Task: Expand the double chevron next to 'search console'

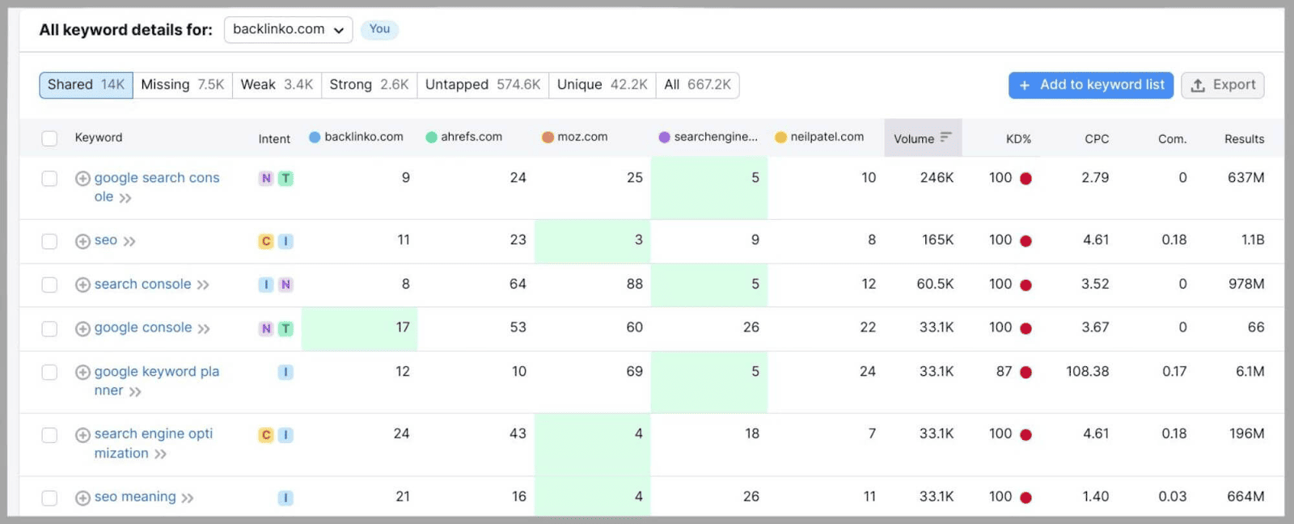Action: click(203, 285)
